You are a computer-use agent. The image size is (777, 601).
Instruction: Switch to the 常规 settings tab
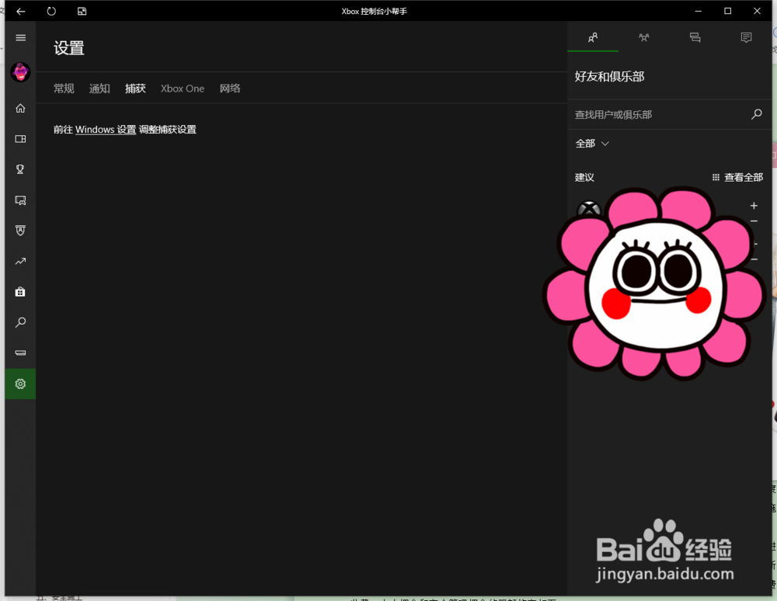tap(64, 88)
